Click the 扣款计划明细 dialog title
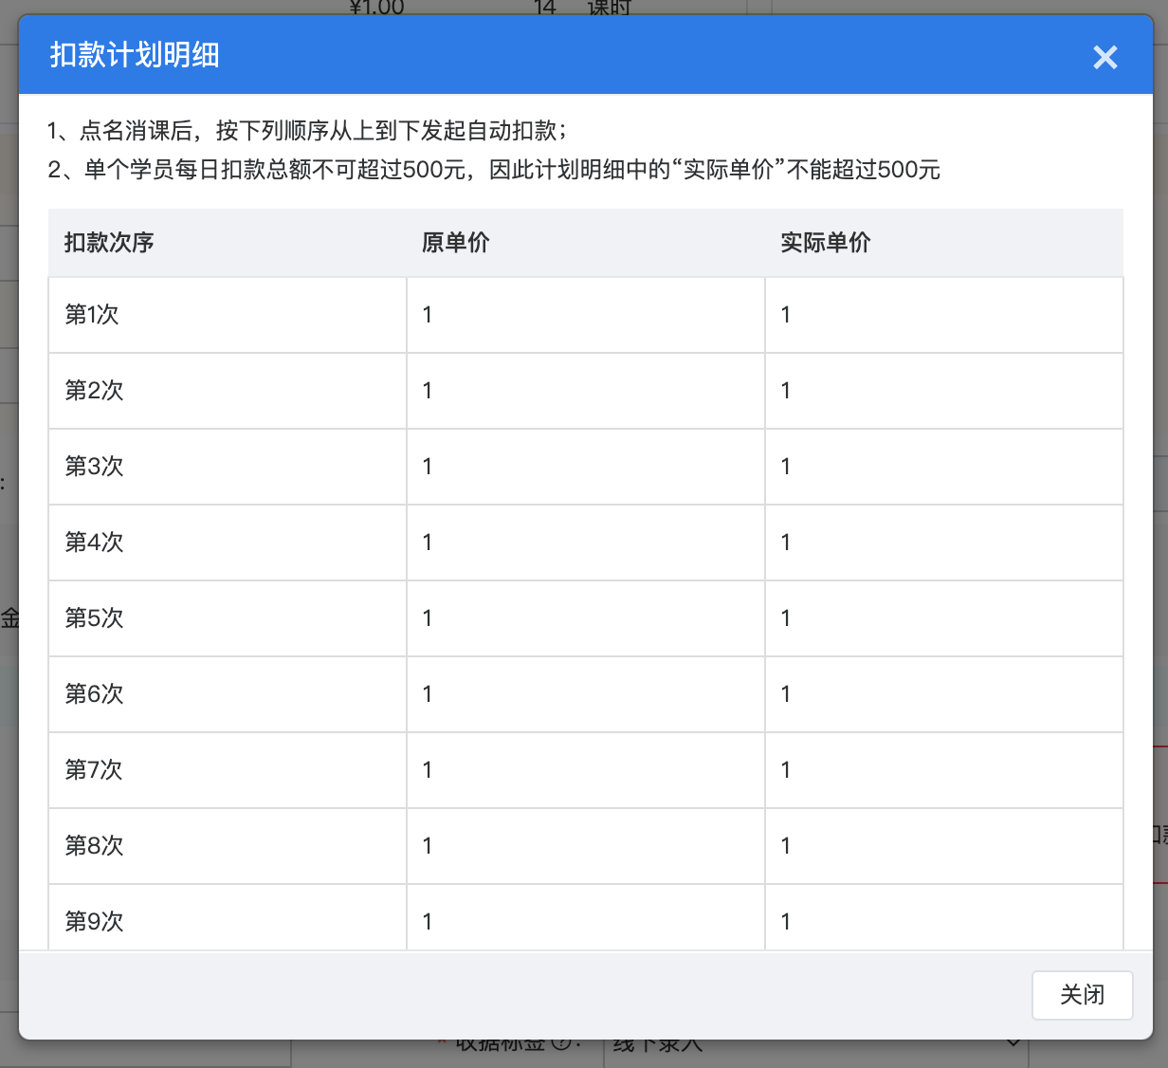 tap(135, 55)
